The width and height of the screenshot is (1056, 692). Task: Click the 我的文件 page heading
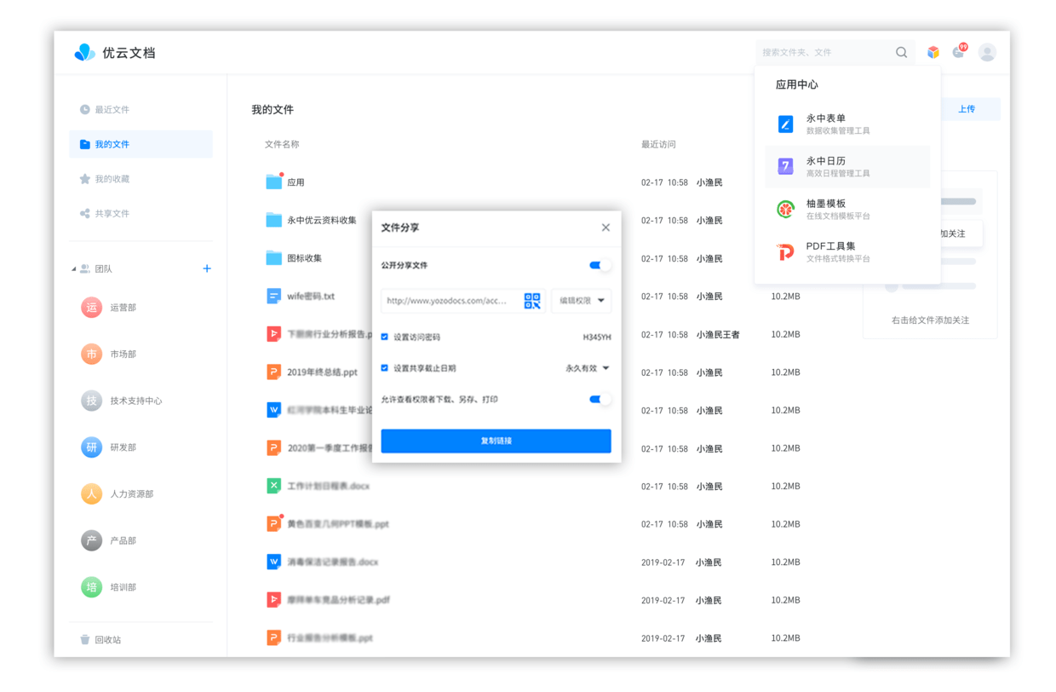(273, 109)
